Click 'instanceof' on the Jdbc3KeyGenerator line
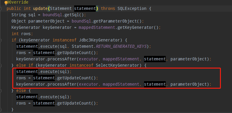Image resolution: width=232 pixels, height=113 pixels. [x=64, y=40]
